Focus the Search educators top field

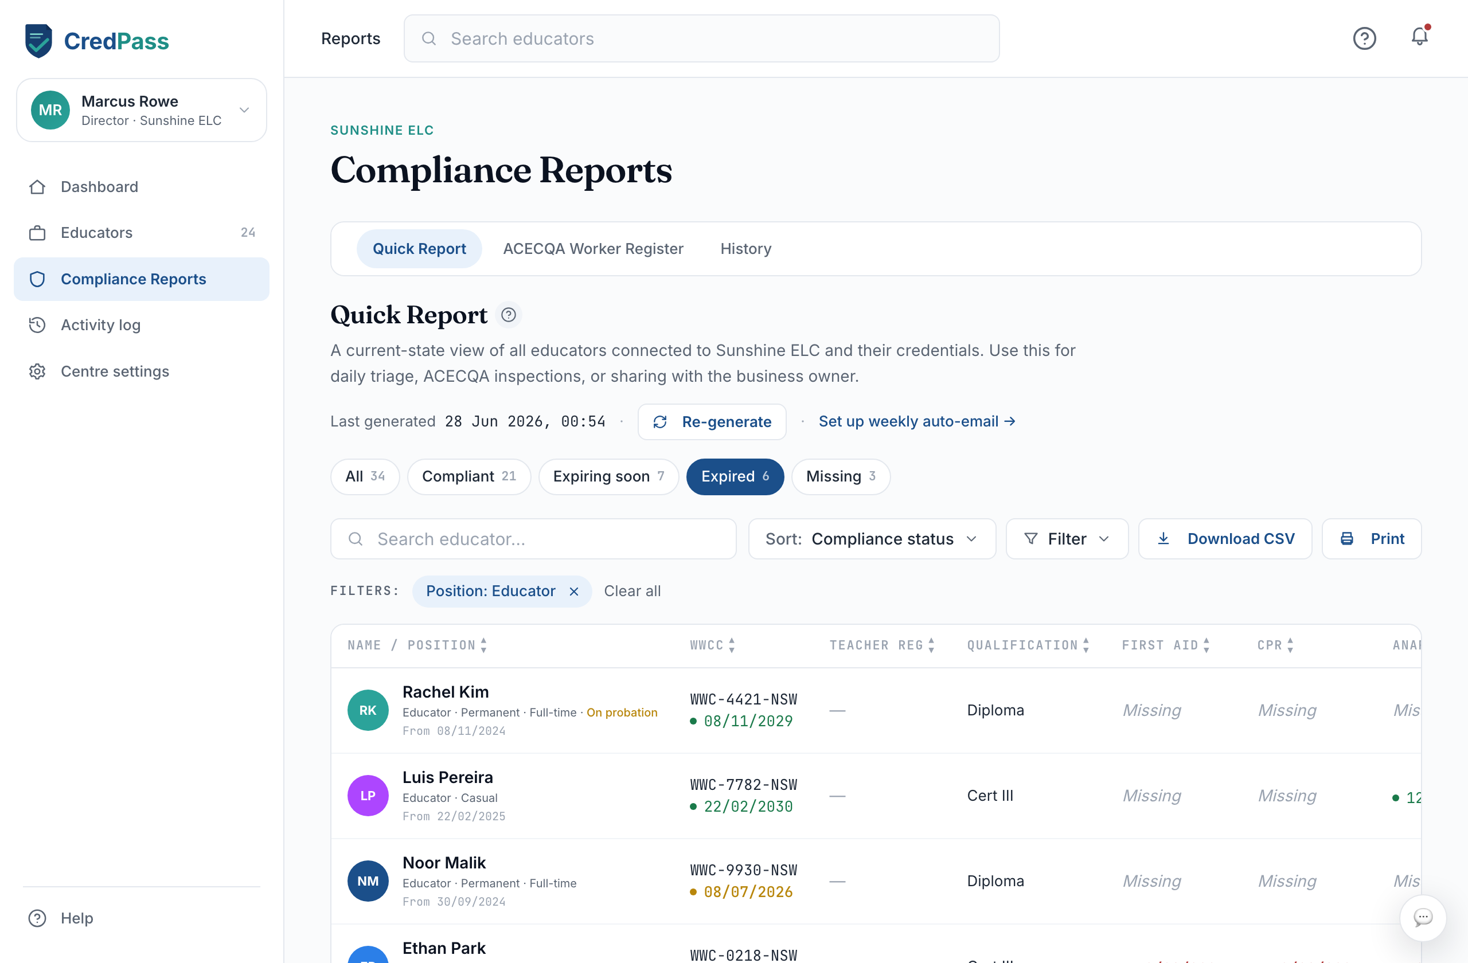[x=701, y=39]
